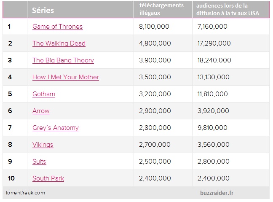Click the audiences USA tv column header
This screenshot has width=273, height=202.
point(227,9)
